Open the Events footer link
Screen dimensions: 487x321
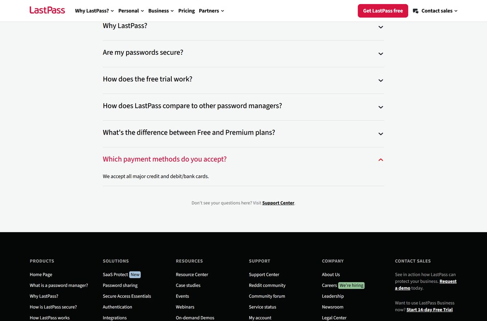[x=182, y=296]
